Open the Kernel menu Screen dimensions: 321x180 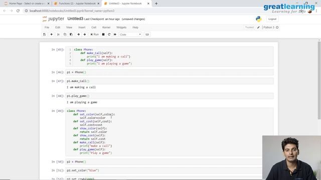[106, 27]
